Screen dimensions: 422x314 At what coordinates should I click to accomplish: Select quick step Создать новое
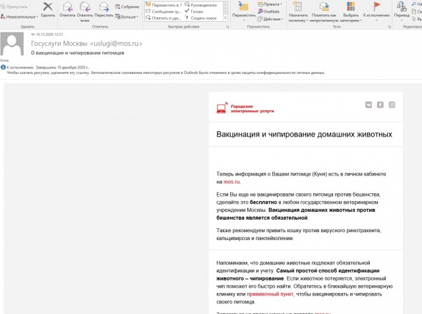200,18
